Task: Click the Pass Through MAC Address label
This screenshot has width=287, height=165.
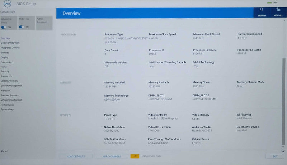Action: [x=164, y=139]
